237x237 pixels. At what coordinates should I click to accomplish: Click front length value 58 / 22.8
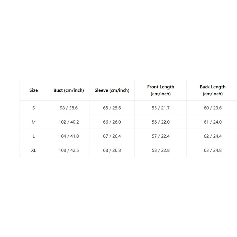click(161, 150)
